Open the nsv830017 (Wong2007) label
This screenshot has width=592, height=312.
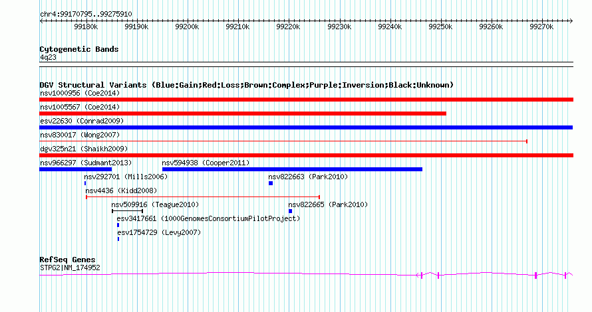click(x=80, y=135)
